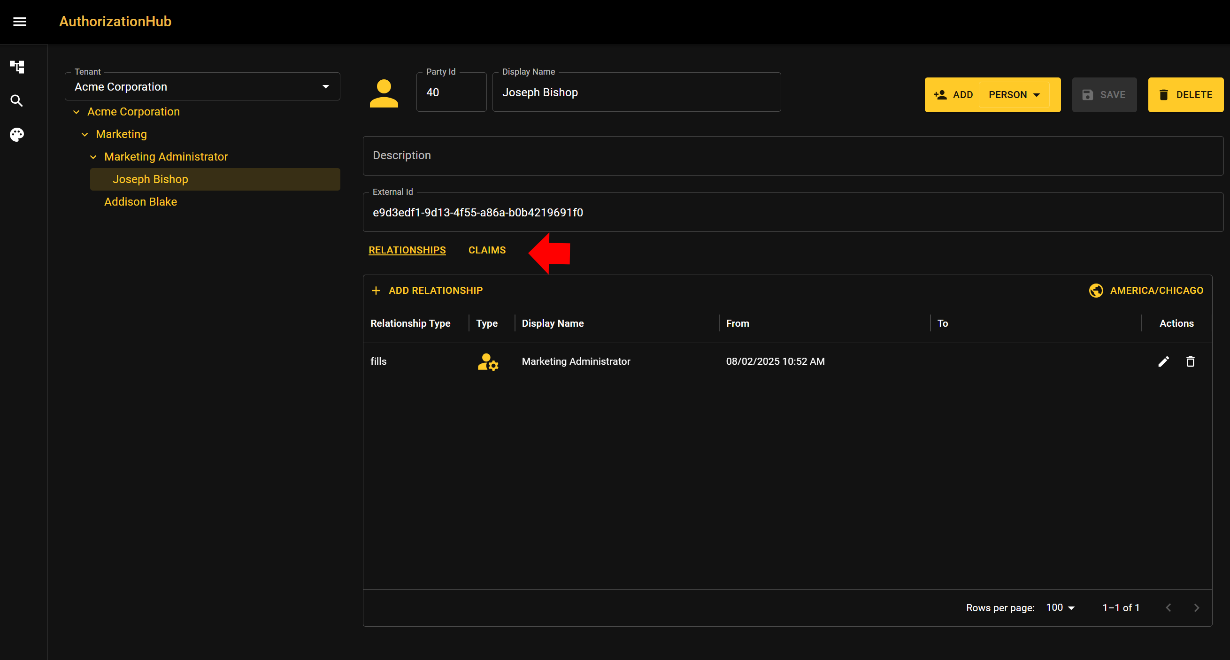Viewport: 1230px width, 660px height.
Task: Open the theme palette icon
Action: click(17, 135)
